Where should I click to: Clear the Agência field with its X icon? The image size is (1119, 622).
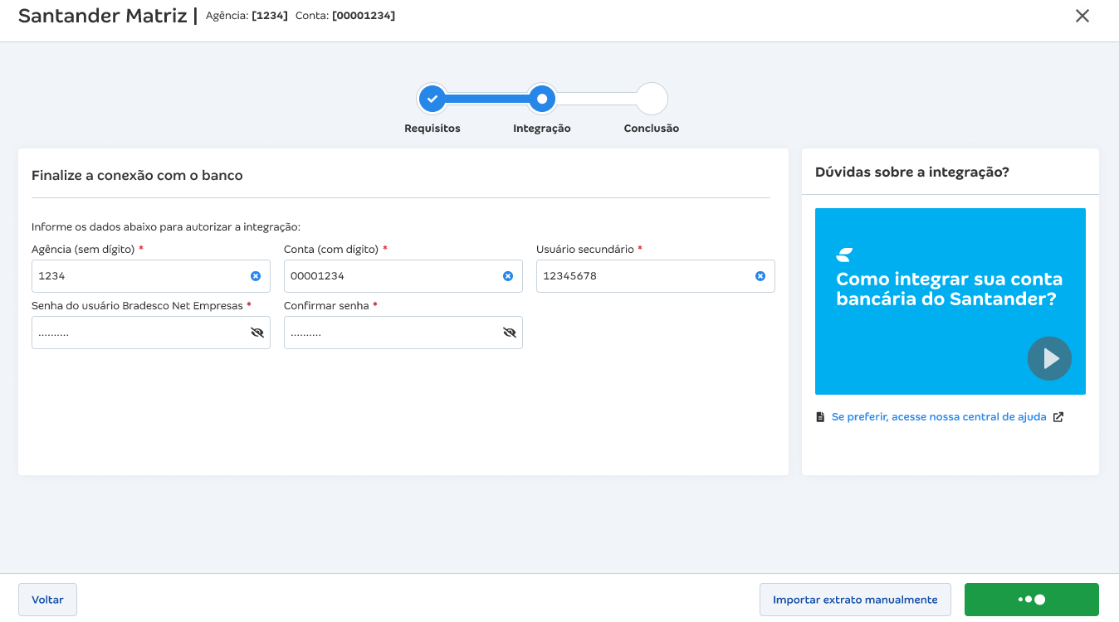click(256, 276)
